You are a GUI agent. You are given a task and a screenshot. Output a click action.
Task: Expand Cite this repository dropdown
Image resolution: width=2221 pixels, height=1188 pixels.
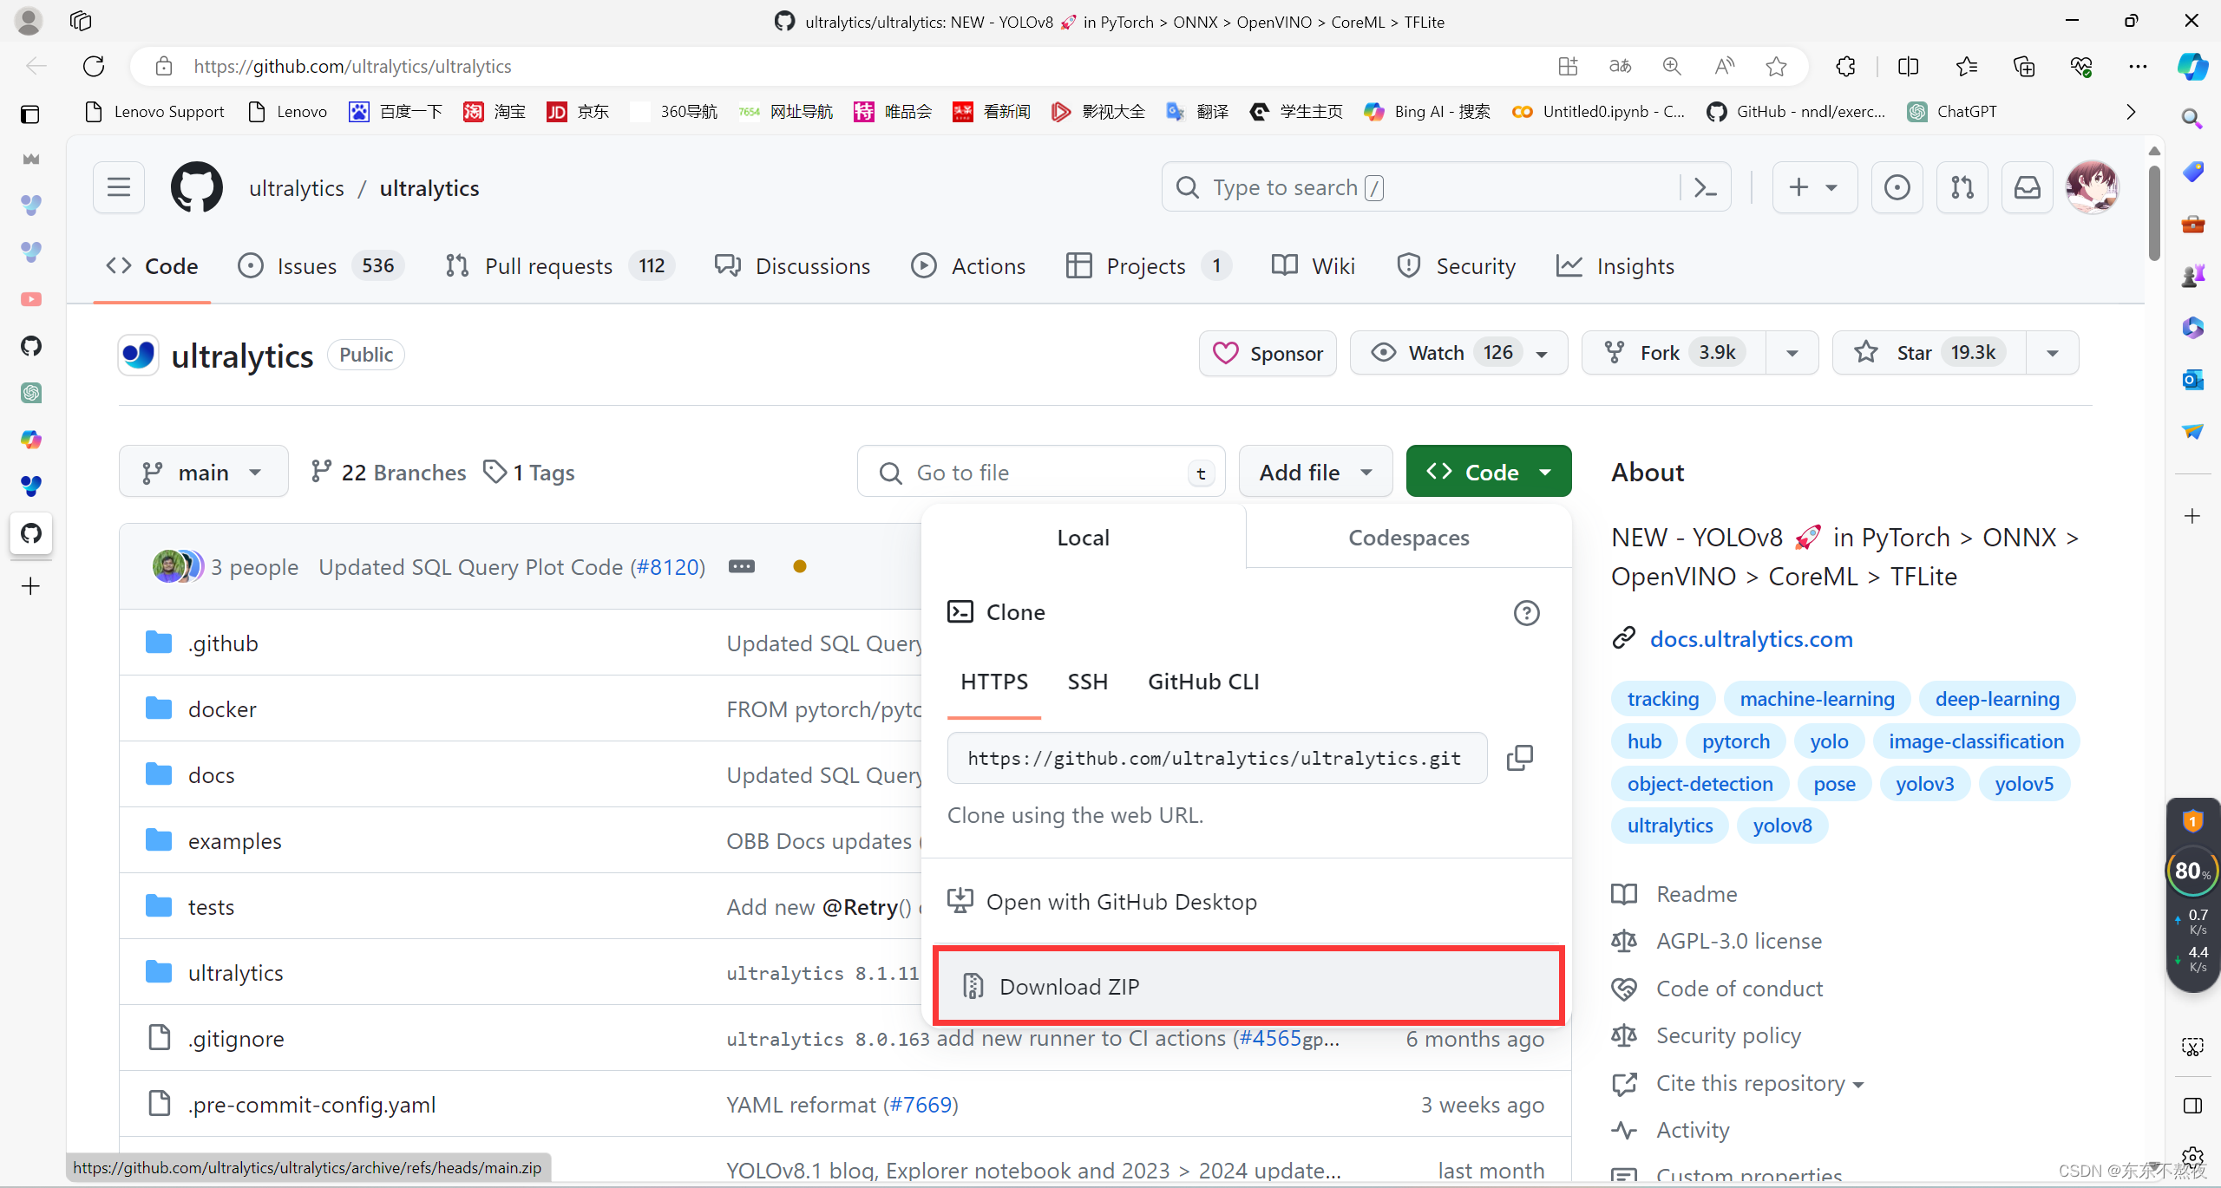pyautogui.click(x=1760, y=1083)
